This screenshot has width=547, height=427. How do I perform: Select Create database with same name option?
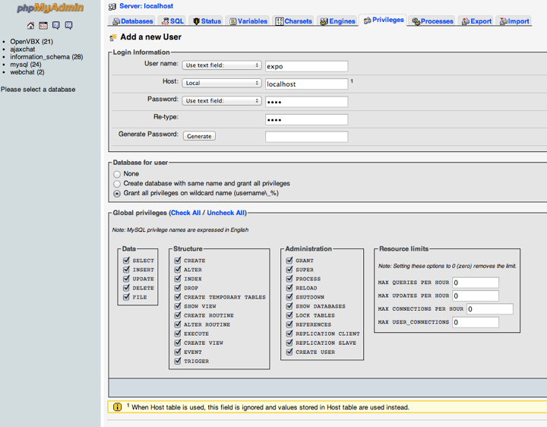click(117, 184)
